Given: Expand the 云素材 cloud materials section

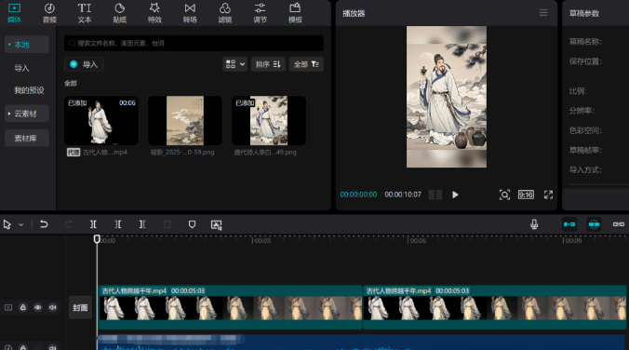Looking at the screenshot, I should pyautogui.click(x=26, y=114).
